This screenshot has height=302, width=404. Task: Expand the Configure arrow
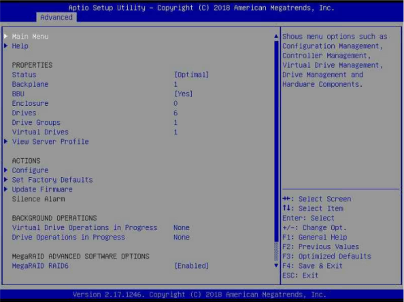(x=6, y=170)
